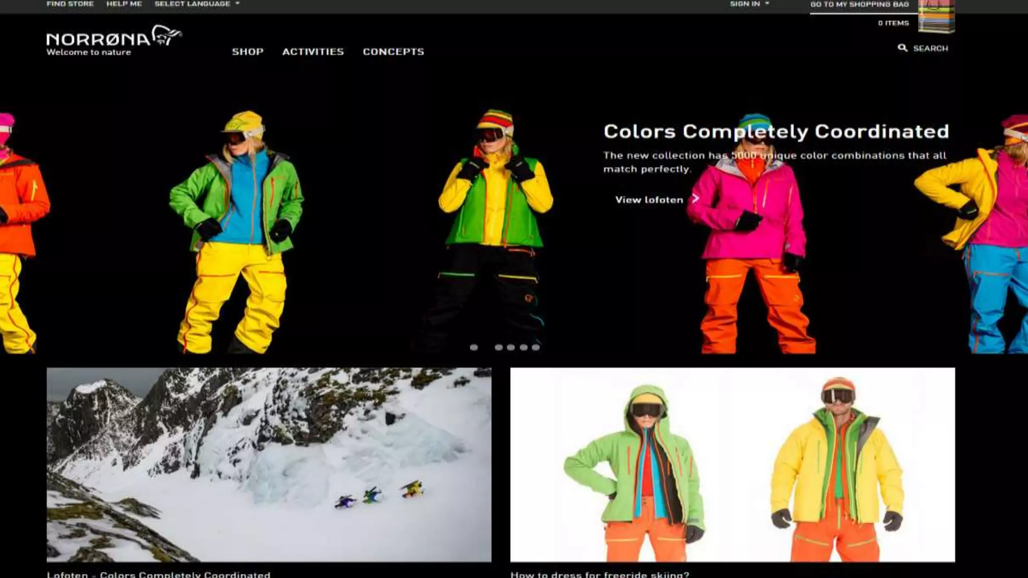Click the View lofoten link
Viewport: 1028px width, 578px height.
649,200
